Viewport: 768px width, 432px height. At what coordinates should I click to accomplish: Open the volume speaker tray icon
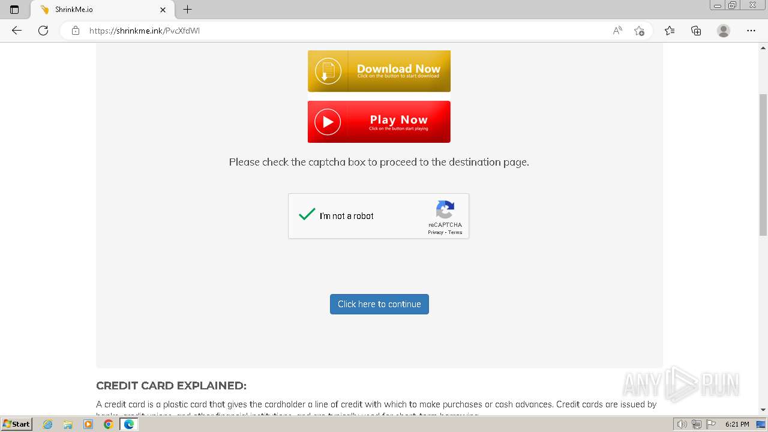click(682, 424)
